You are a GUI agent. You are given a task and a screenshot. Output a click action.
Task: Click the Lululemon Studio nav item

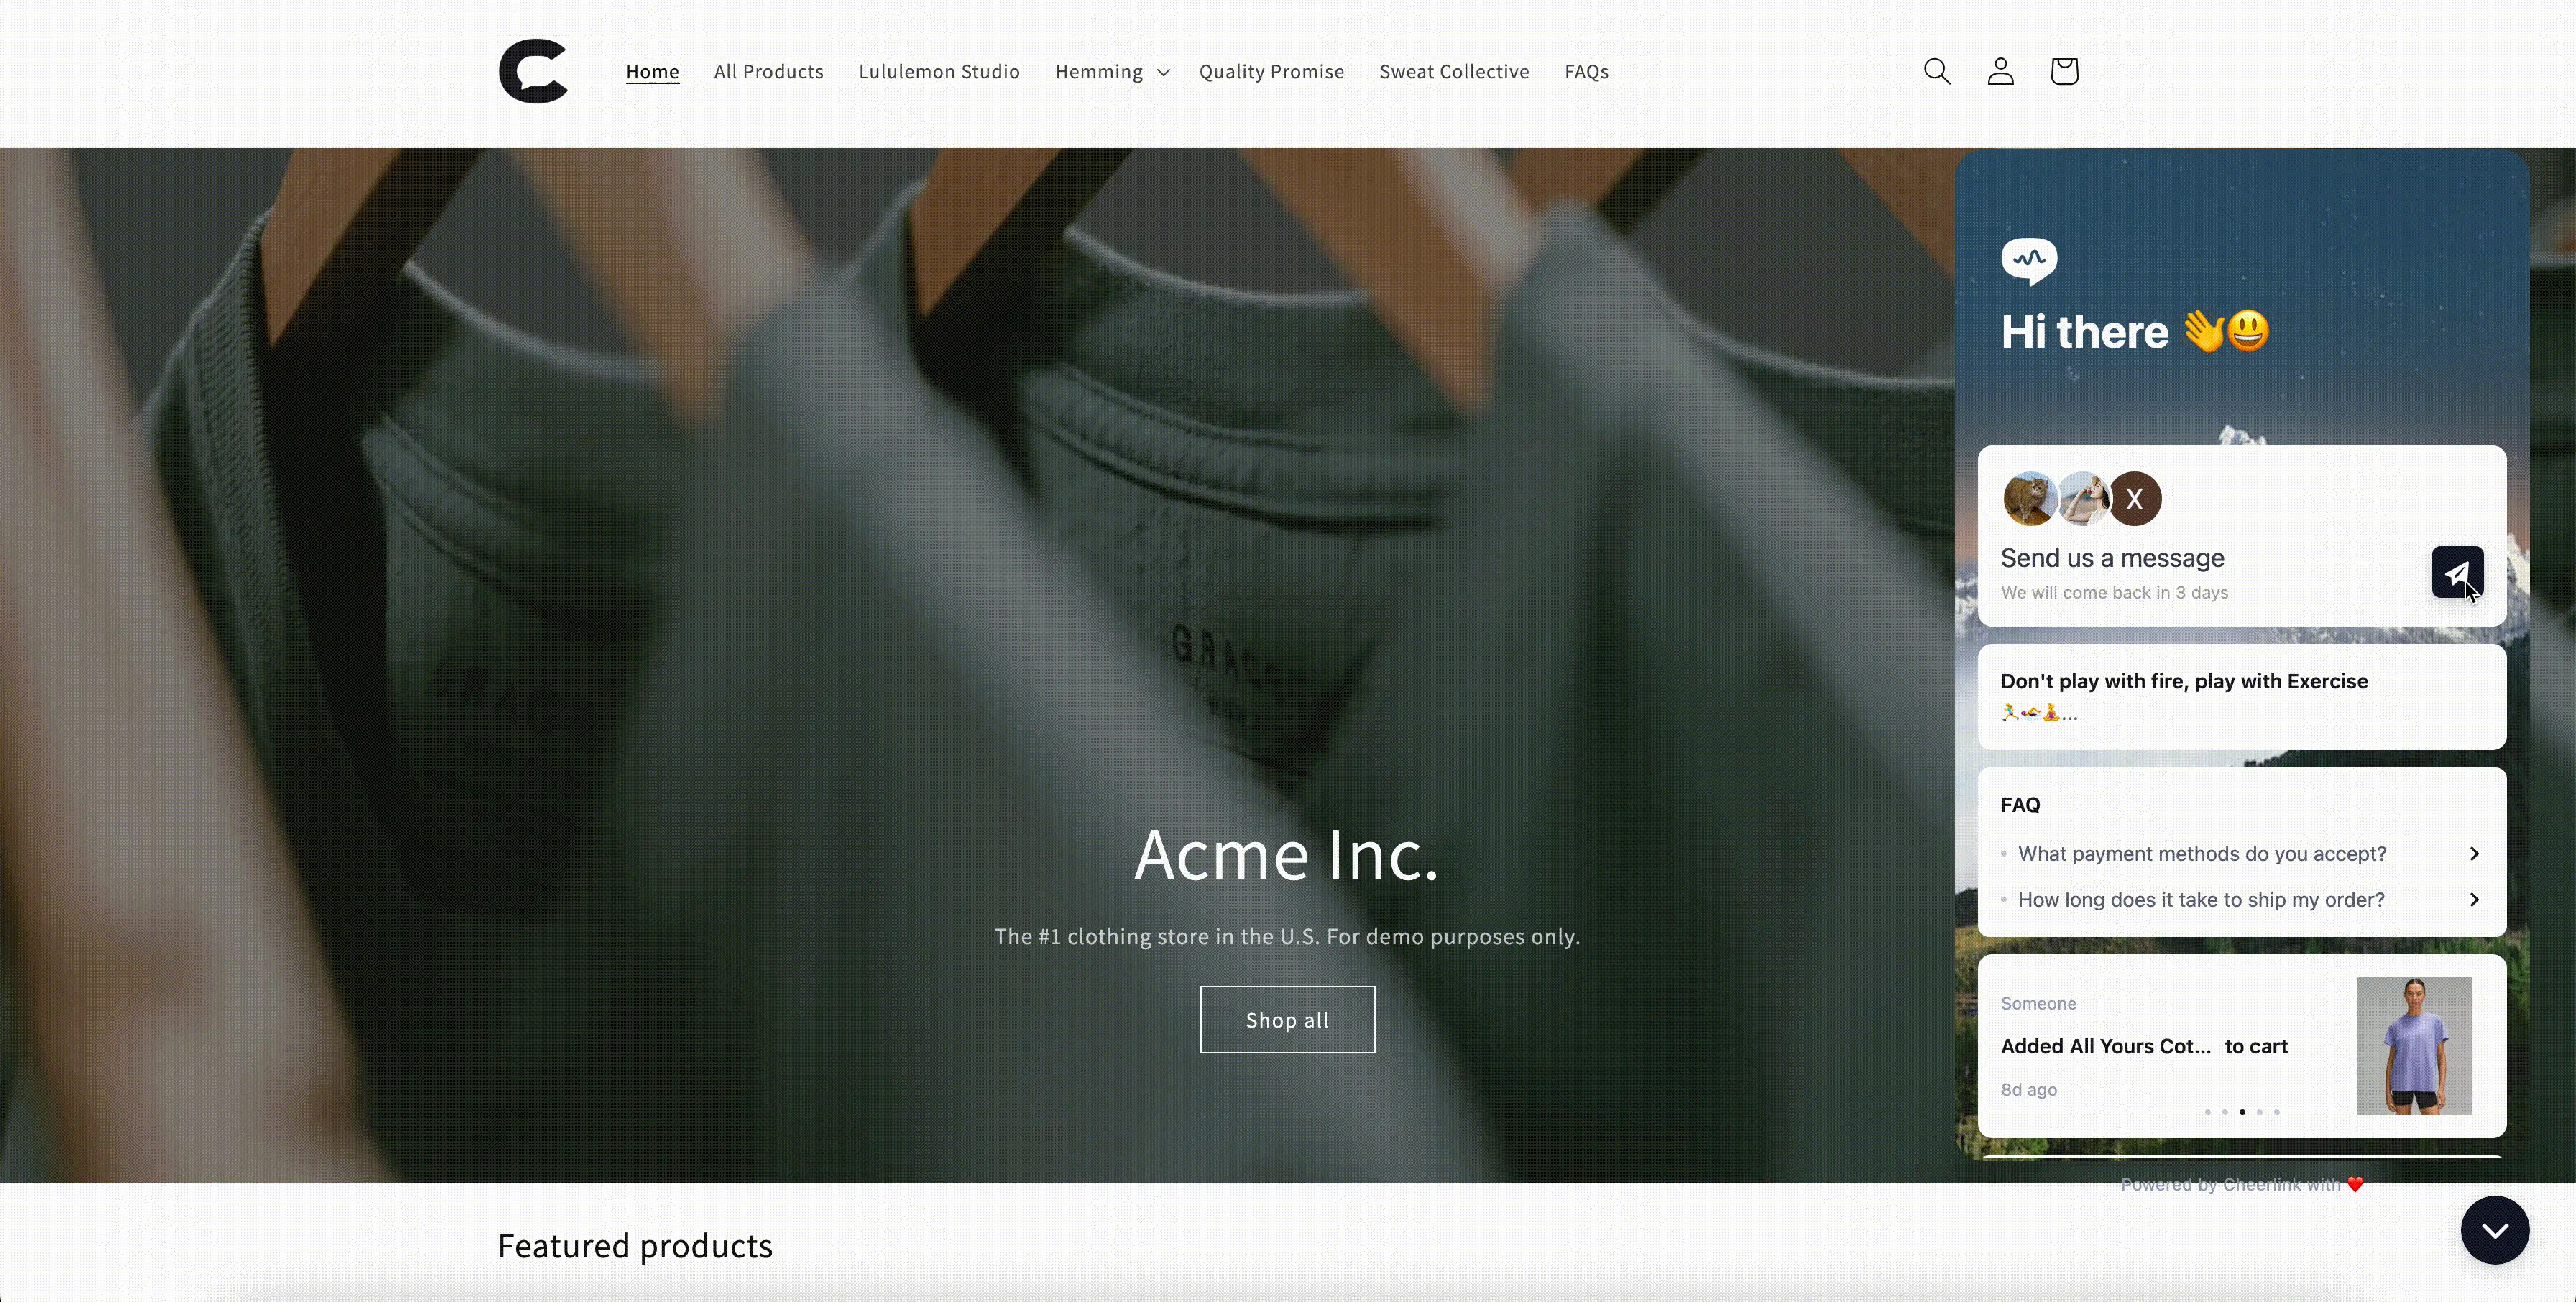(940, 71)
